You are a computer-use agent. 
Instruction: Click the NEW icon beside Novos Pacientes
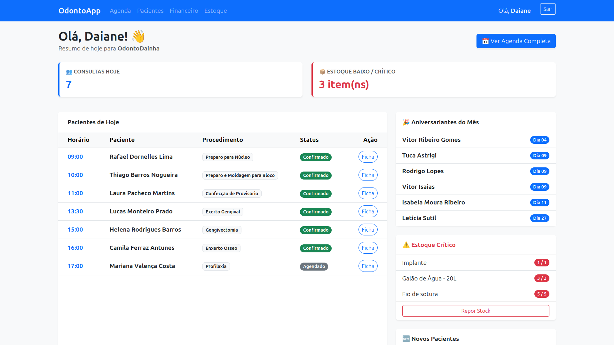coord(406,339)
